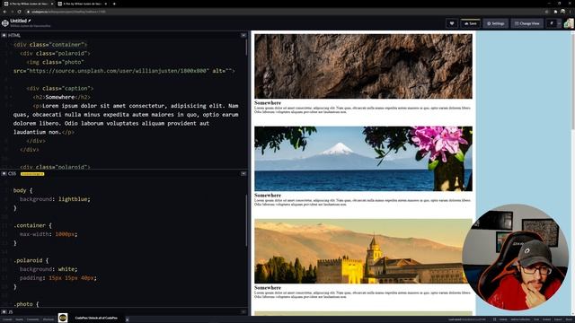Click 'Somewhere' h2 text in HTML editor
Viewport: 575px width, 323px height.
tap(60, 97)
